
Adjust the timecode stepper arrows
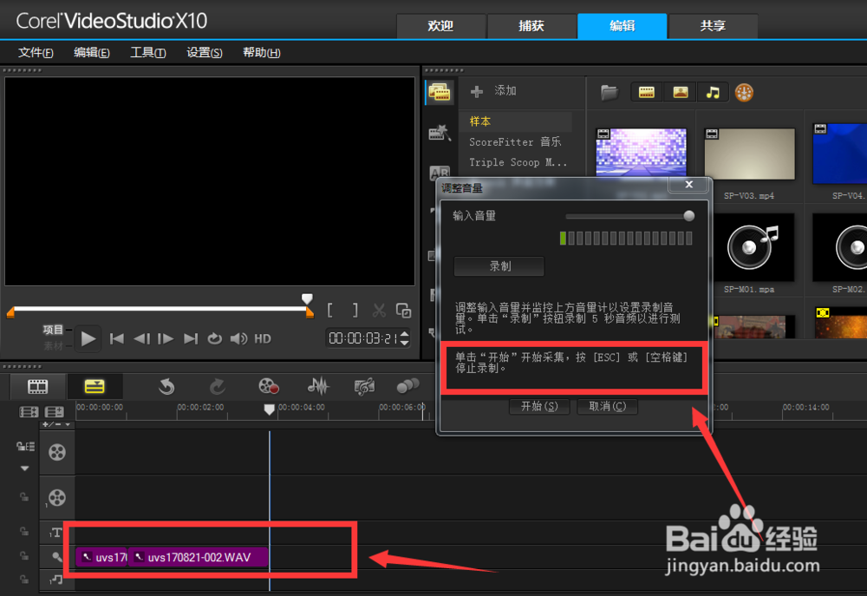405,338
